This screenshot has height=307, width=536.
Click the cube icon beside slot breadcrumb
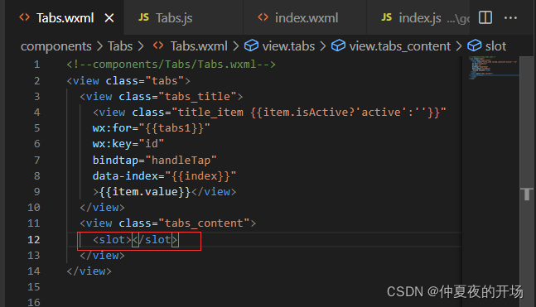[x=475, y=46]
